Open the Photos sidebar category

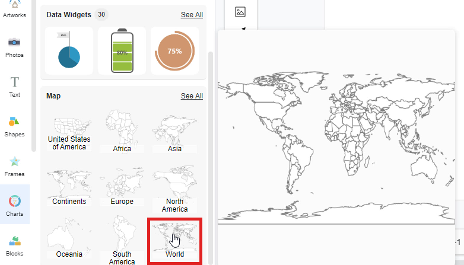click(x=14, y=46)
